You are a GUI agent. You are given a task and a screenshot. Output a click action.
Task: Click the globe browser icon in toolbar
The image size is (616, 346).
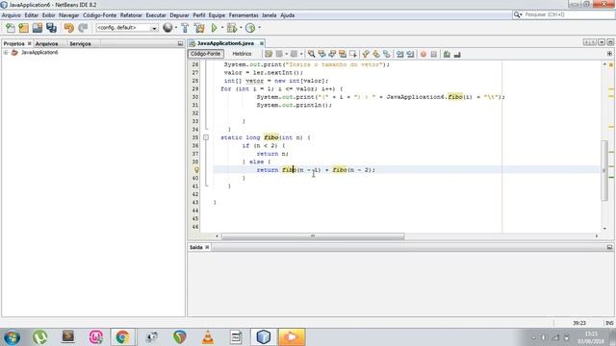(x=167, y=28)
